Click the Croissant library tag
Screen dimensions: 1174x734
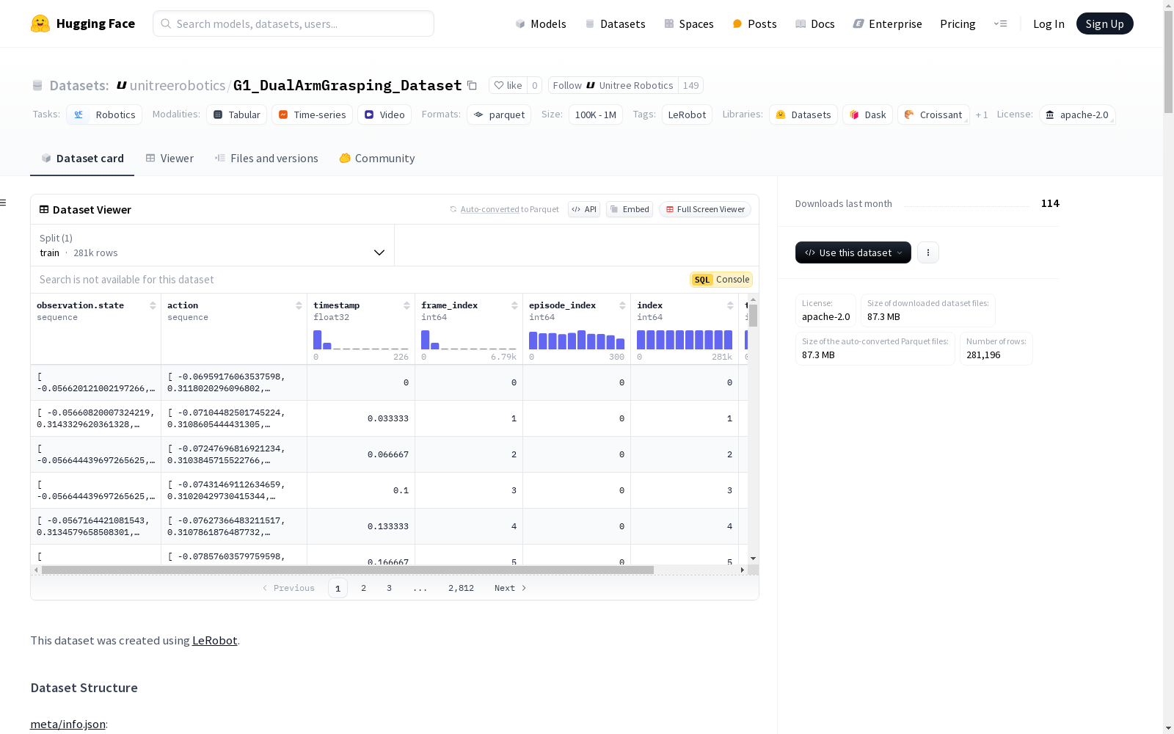click(x=933, y=115)
